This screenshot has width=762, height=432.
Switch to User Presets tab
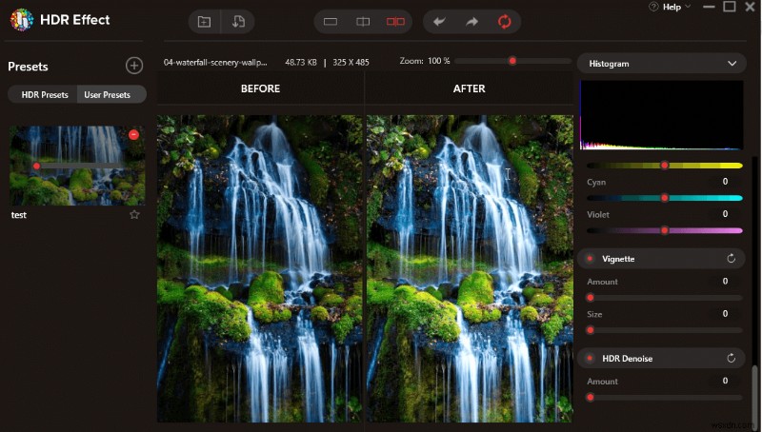(x=108, y=94)
